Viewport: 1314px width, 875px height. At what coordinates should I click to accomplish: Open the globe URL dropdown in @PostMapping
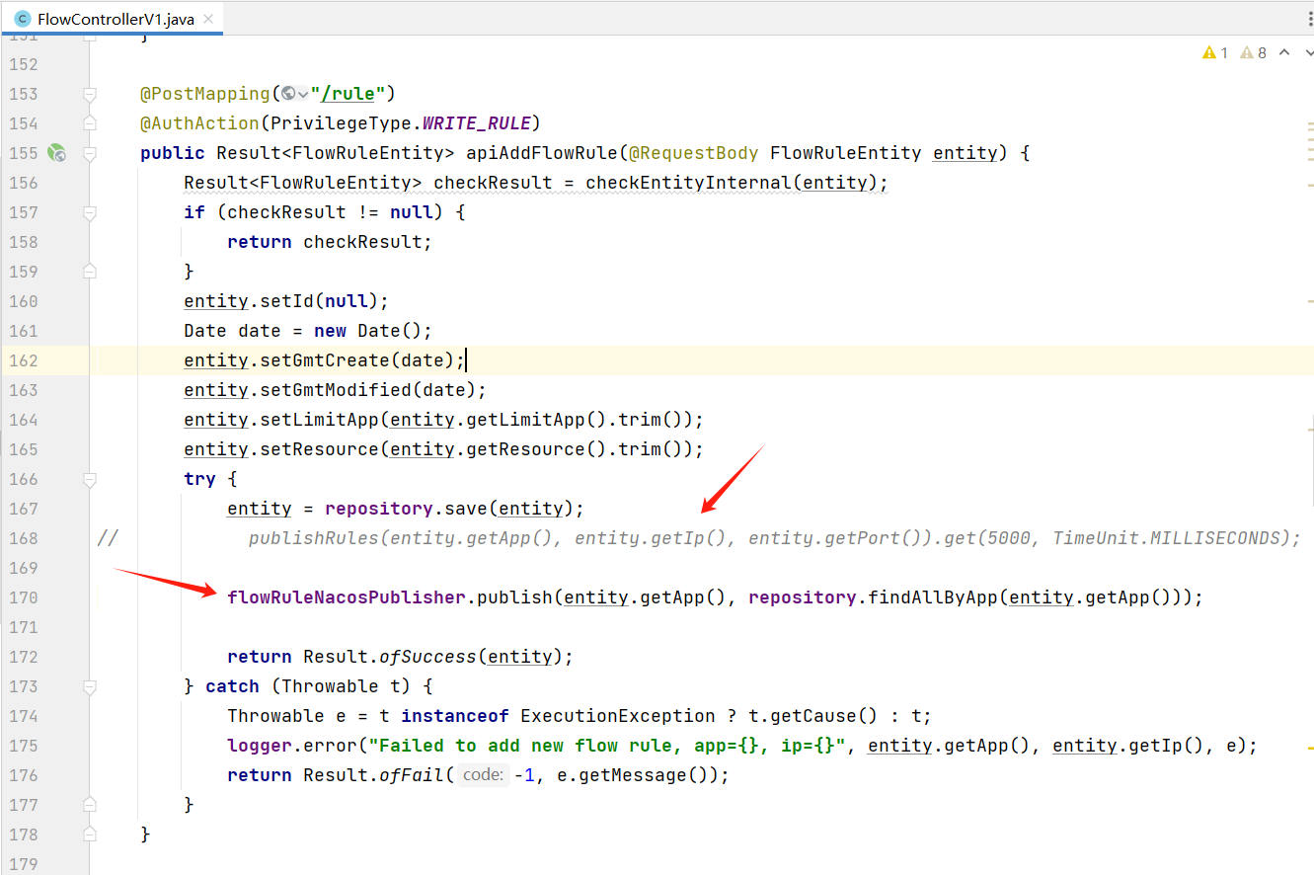tap(294, 94)
